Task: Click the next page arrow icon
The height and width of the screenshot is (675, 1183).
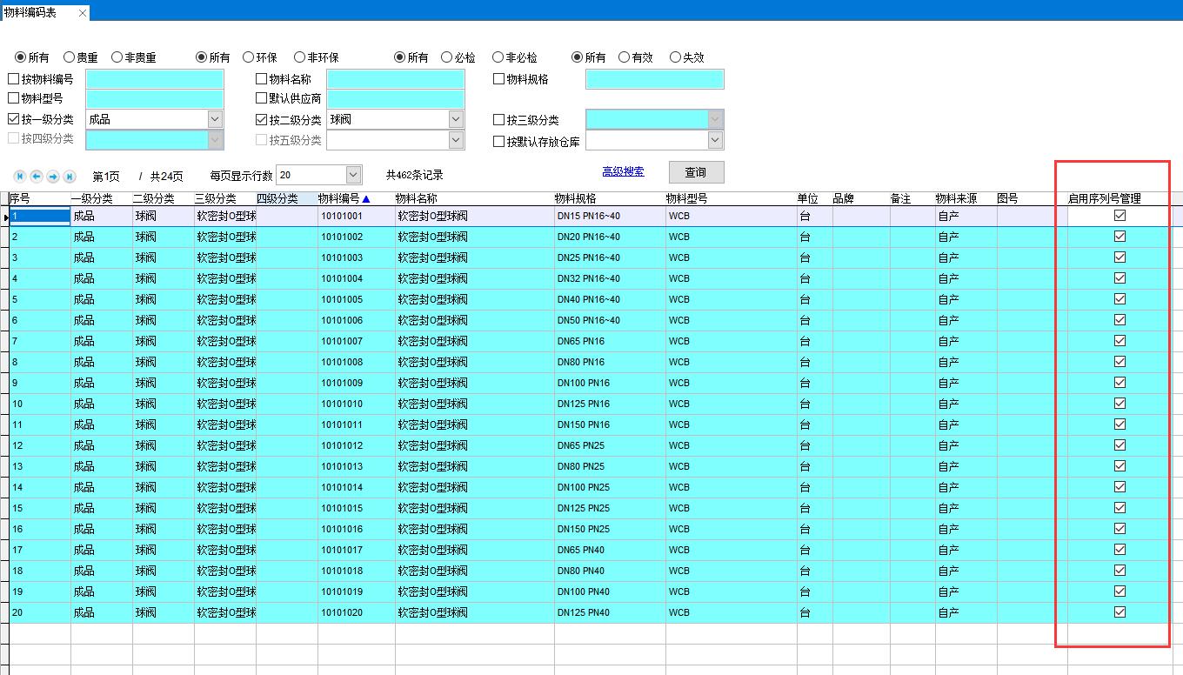Action: tap(53, 177)
